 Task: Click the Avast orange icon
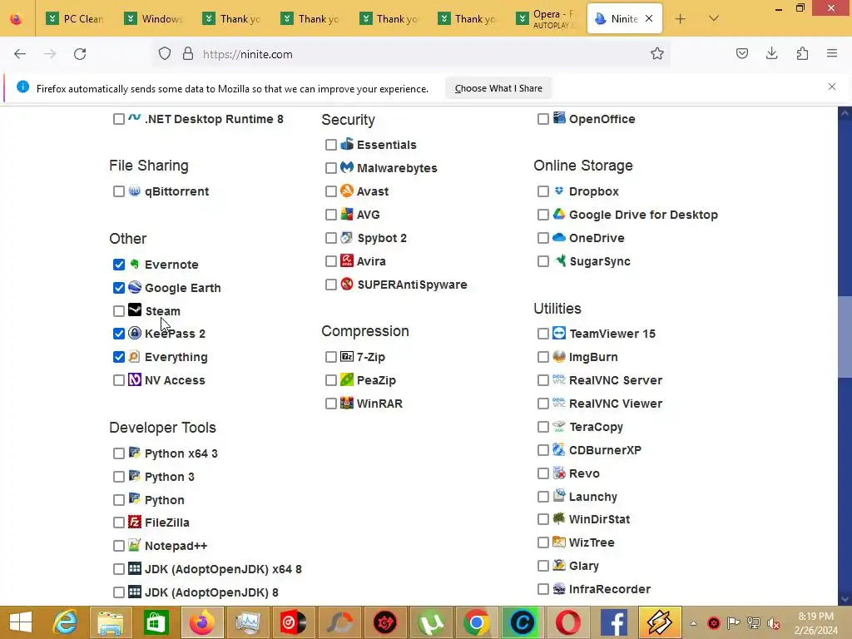click(347, 191)
